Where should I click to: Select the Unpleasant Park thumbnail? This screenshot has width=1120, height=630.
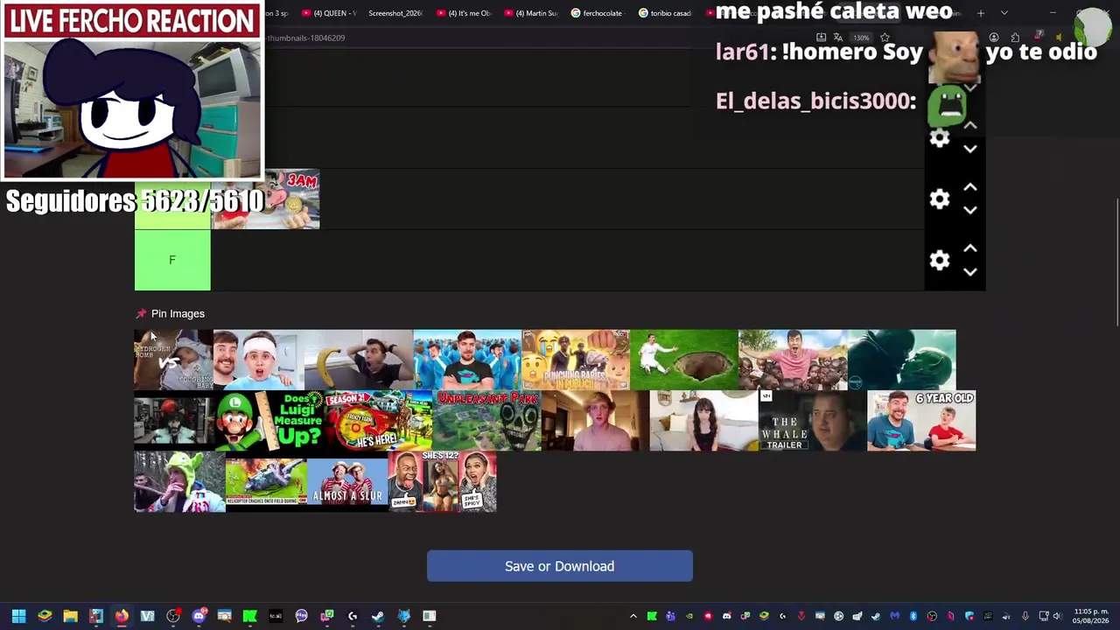click(x=486, y=421)
